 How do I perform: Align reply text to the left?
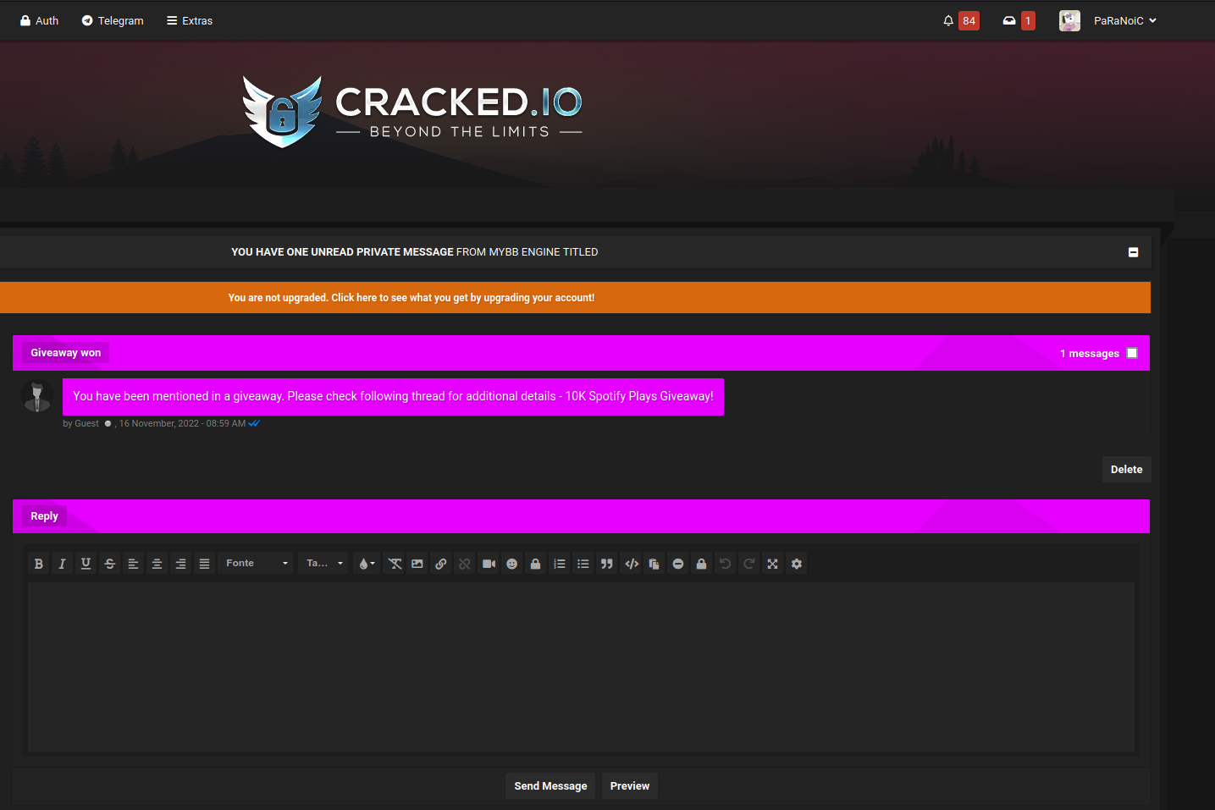click(x=133, y=564)
